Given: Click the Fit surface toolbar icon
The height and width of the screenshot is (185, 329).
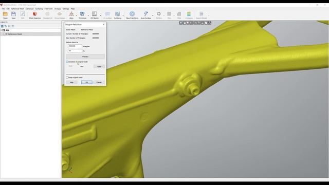Looking at the screenshot, I should coord(107,14).
